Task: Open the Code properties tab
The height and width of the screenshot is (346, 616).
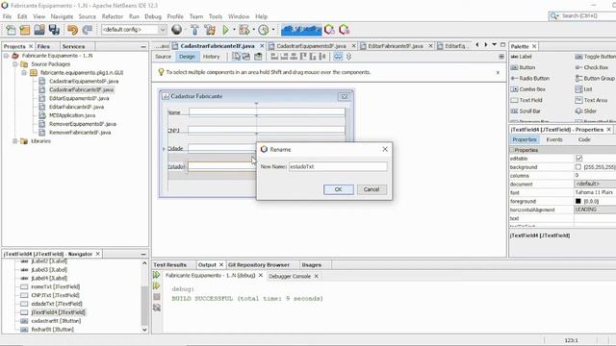Action: pos(584,139)
